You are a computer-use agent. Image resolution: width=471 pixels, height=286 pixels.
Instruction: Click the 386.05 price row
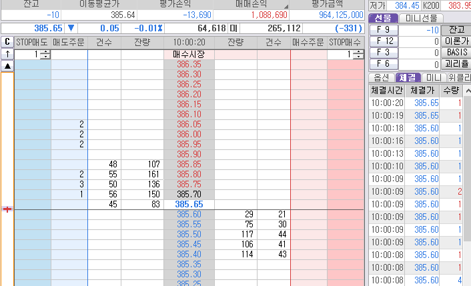[x=189, y=124]
